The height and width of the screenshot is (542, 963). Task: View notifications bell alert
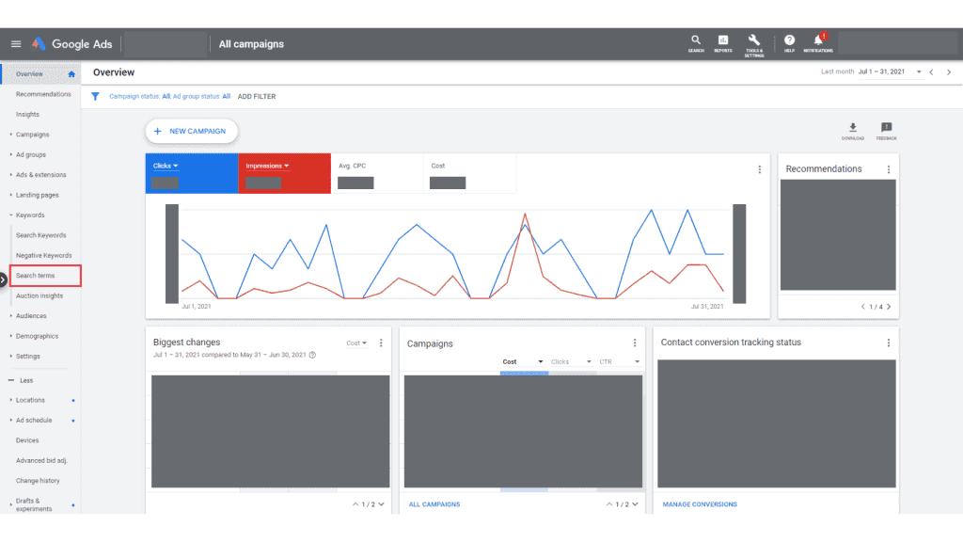point(818,43)
